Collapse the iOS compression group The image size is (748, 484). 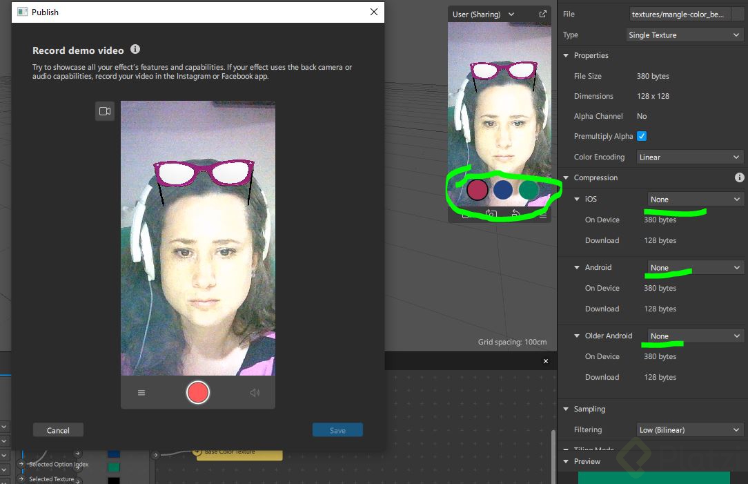pyautogui.click(x=577, y=199)
